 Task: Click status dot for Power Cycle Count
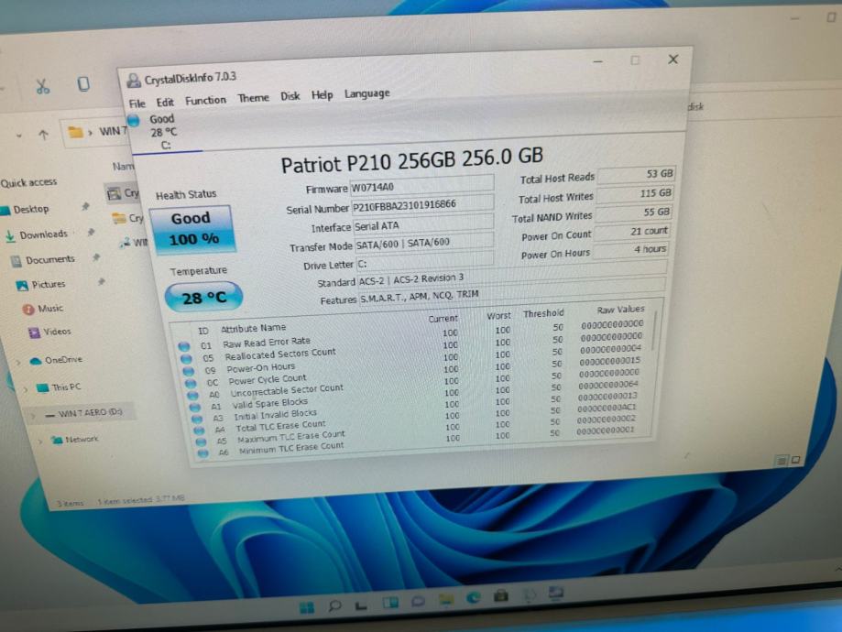coord(191,384)
